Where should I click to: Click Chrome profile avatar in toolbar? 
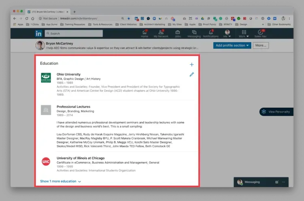(x=283, y=18)
